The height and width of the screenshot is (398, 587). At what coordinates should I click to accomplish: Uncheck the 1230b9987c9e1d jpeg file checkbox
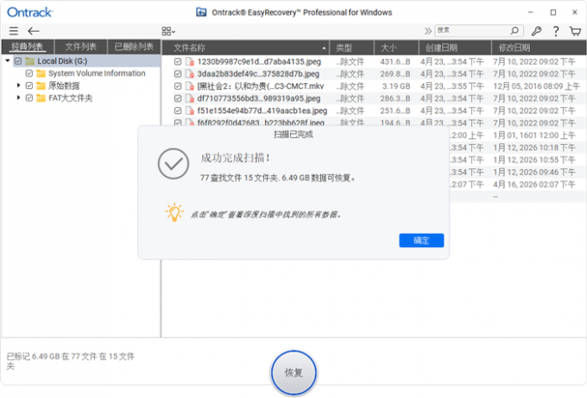point(178,62)
